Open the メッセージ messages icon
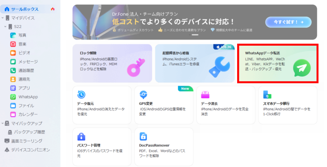Screen dimensions: 327x167 (13, 62)
